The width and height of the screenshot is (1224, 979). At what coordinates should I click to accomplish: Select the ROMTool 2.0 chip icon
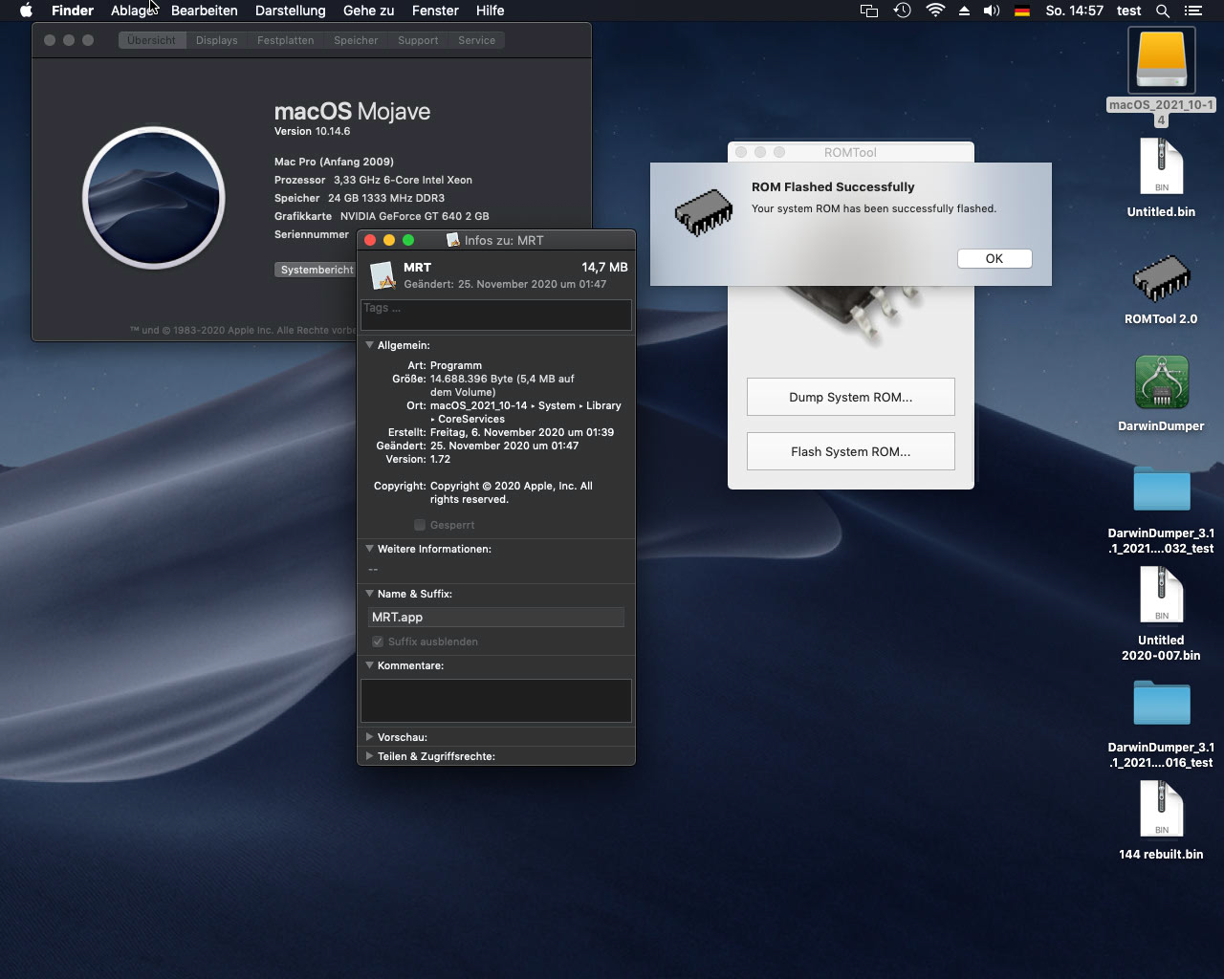(1161, 276)
